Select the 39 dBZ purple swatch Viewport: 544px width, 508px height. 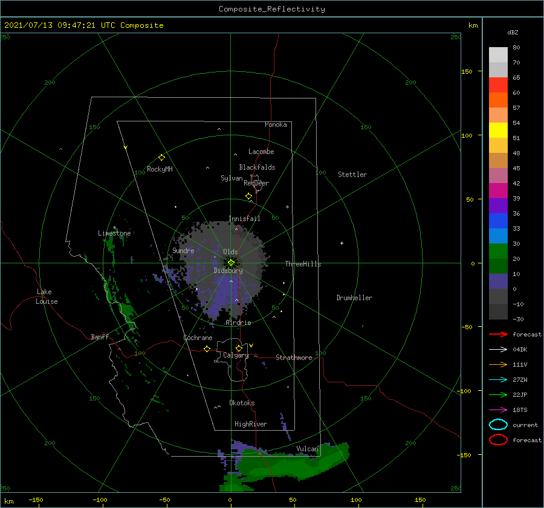pos(498,205)
